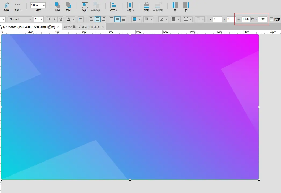This screenshot has width=281, height=193.
Task: Open the 50% zoom dropdown
Action: pos(44,6)
